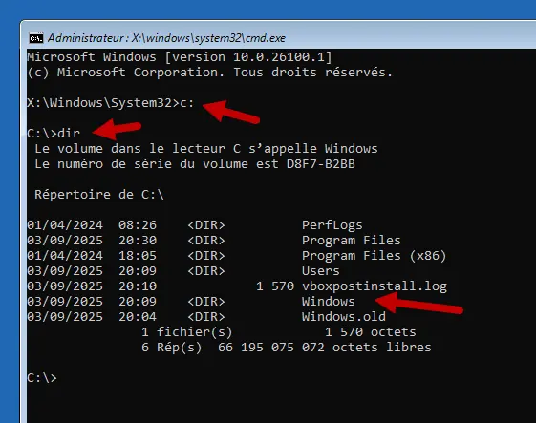Click the Windows directory name in listing
Image resolution: width=536 pixels, height=423 pixels.
point(328,302)
